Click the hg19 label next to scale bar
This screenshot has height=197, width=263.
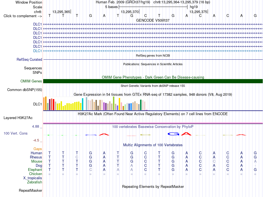pos(194,7)
